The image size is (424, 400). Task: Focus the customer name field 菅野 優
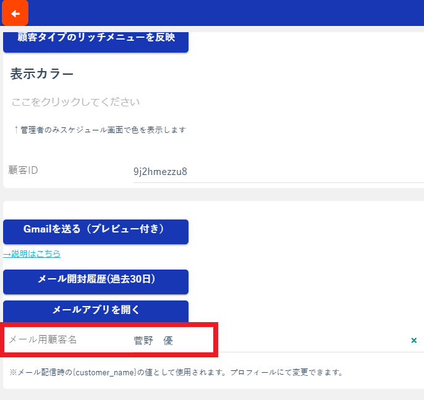[271, 340]
